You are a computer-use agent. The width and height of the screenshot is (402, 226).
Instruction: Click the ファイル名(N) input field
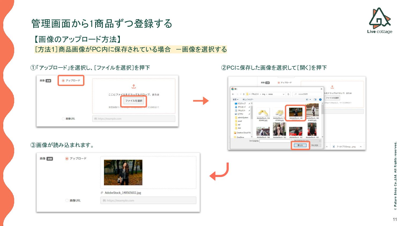point(276,141)
